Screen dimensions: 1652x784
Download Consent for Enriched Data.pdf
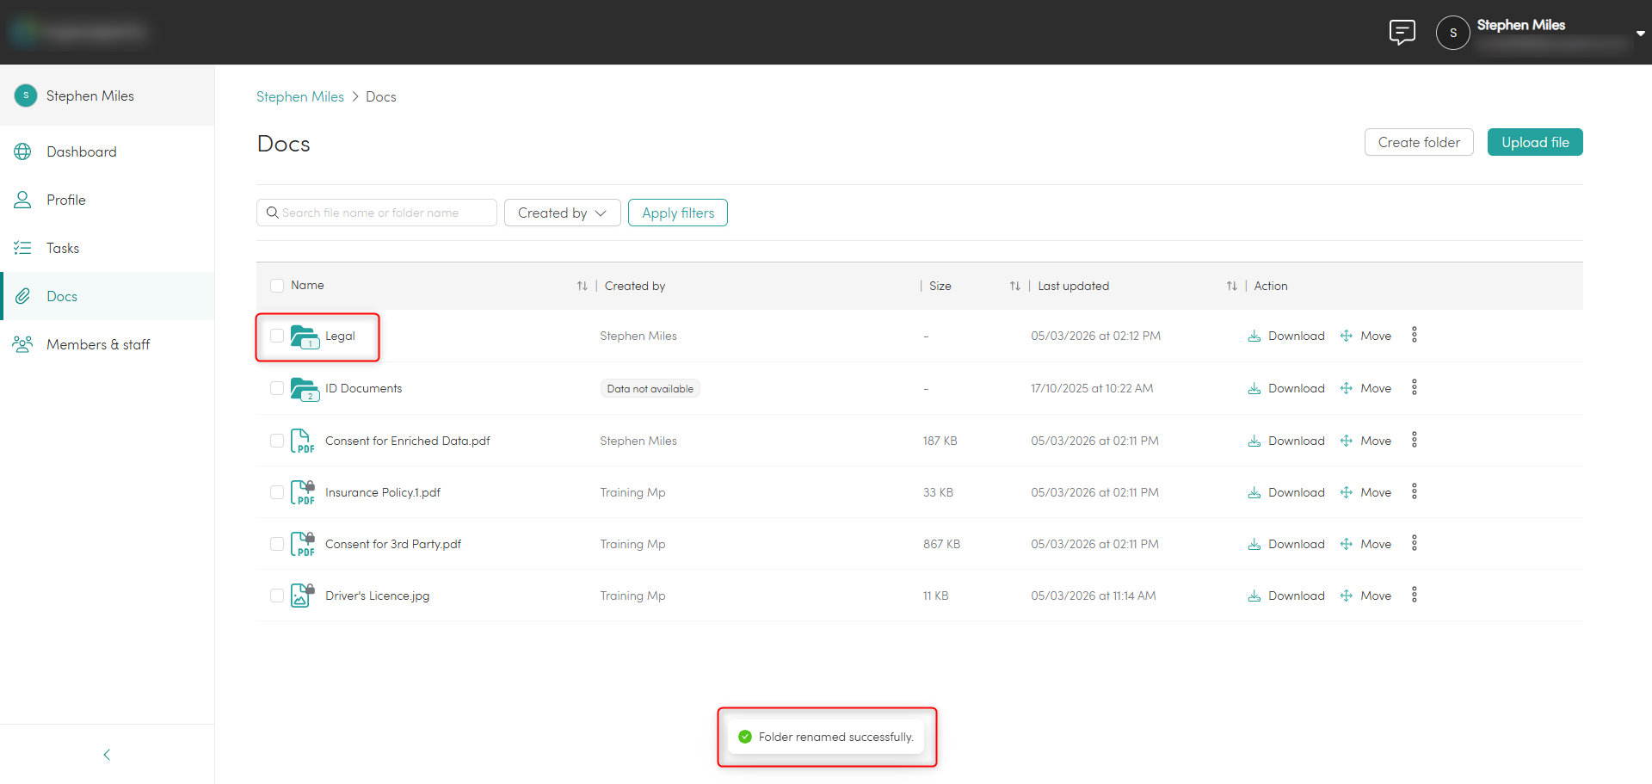pyautogui.click(x=1286, y=441)
